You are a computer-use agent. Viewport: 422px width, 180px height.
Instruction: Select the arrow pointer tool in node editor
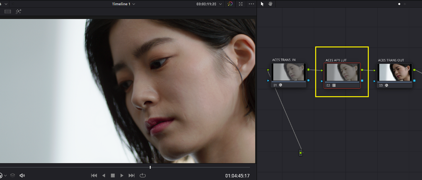point(262,4)
